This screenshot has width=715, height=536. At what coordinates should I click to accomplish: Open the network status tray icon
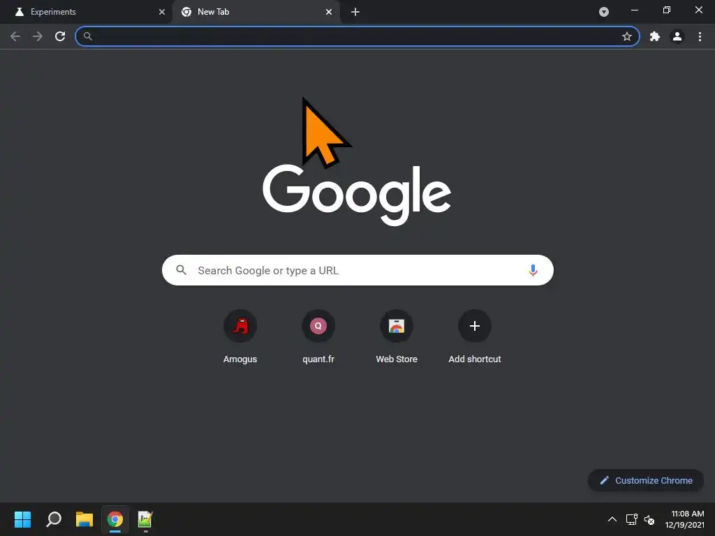(631, 519)
